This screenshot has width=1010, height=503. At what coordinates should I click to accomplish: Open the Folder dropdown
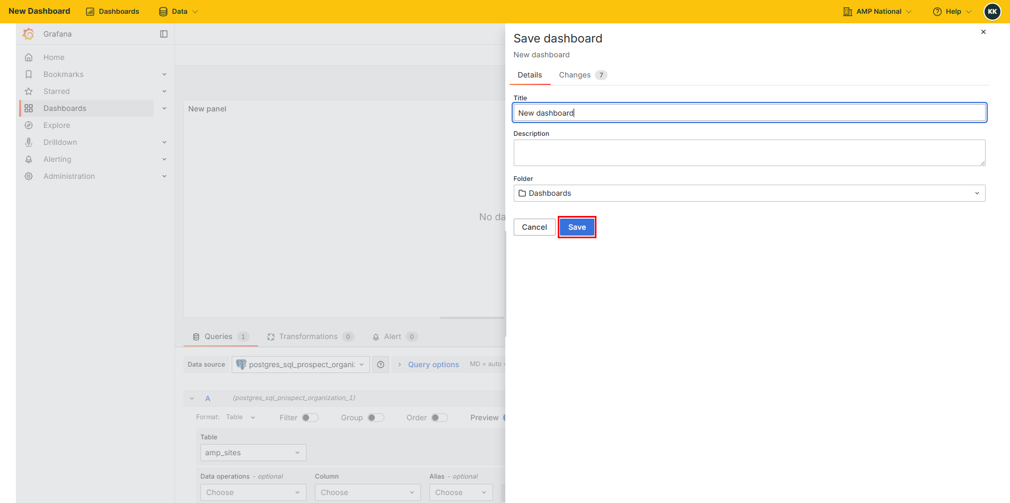point(749,193)
